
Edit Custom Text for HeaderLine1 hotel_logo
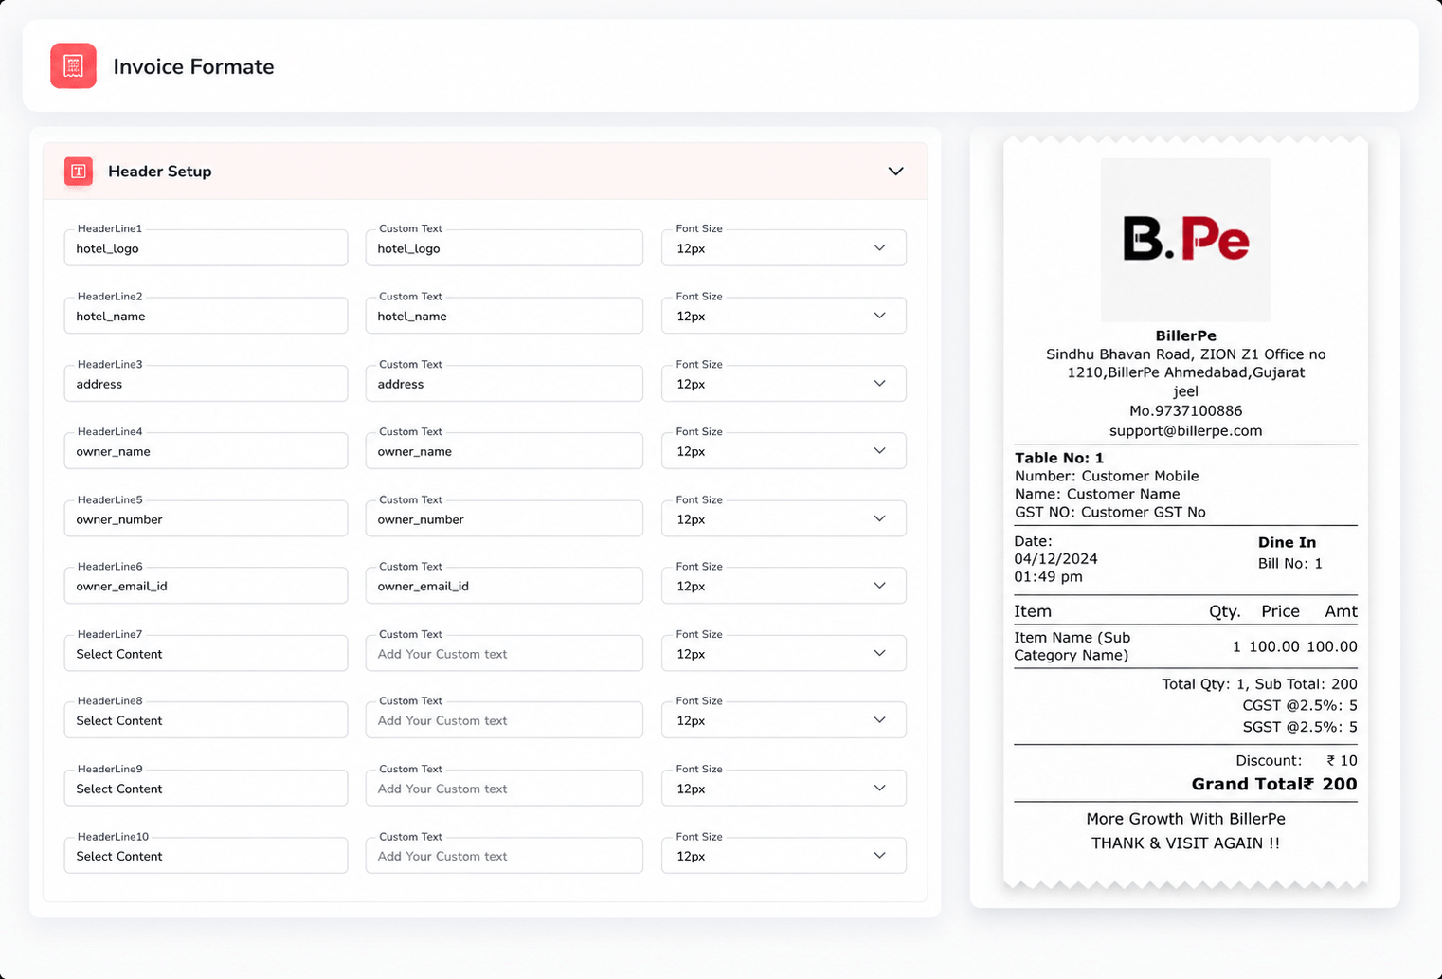[504, 248]
